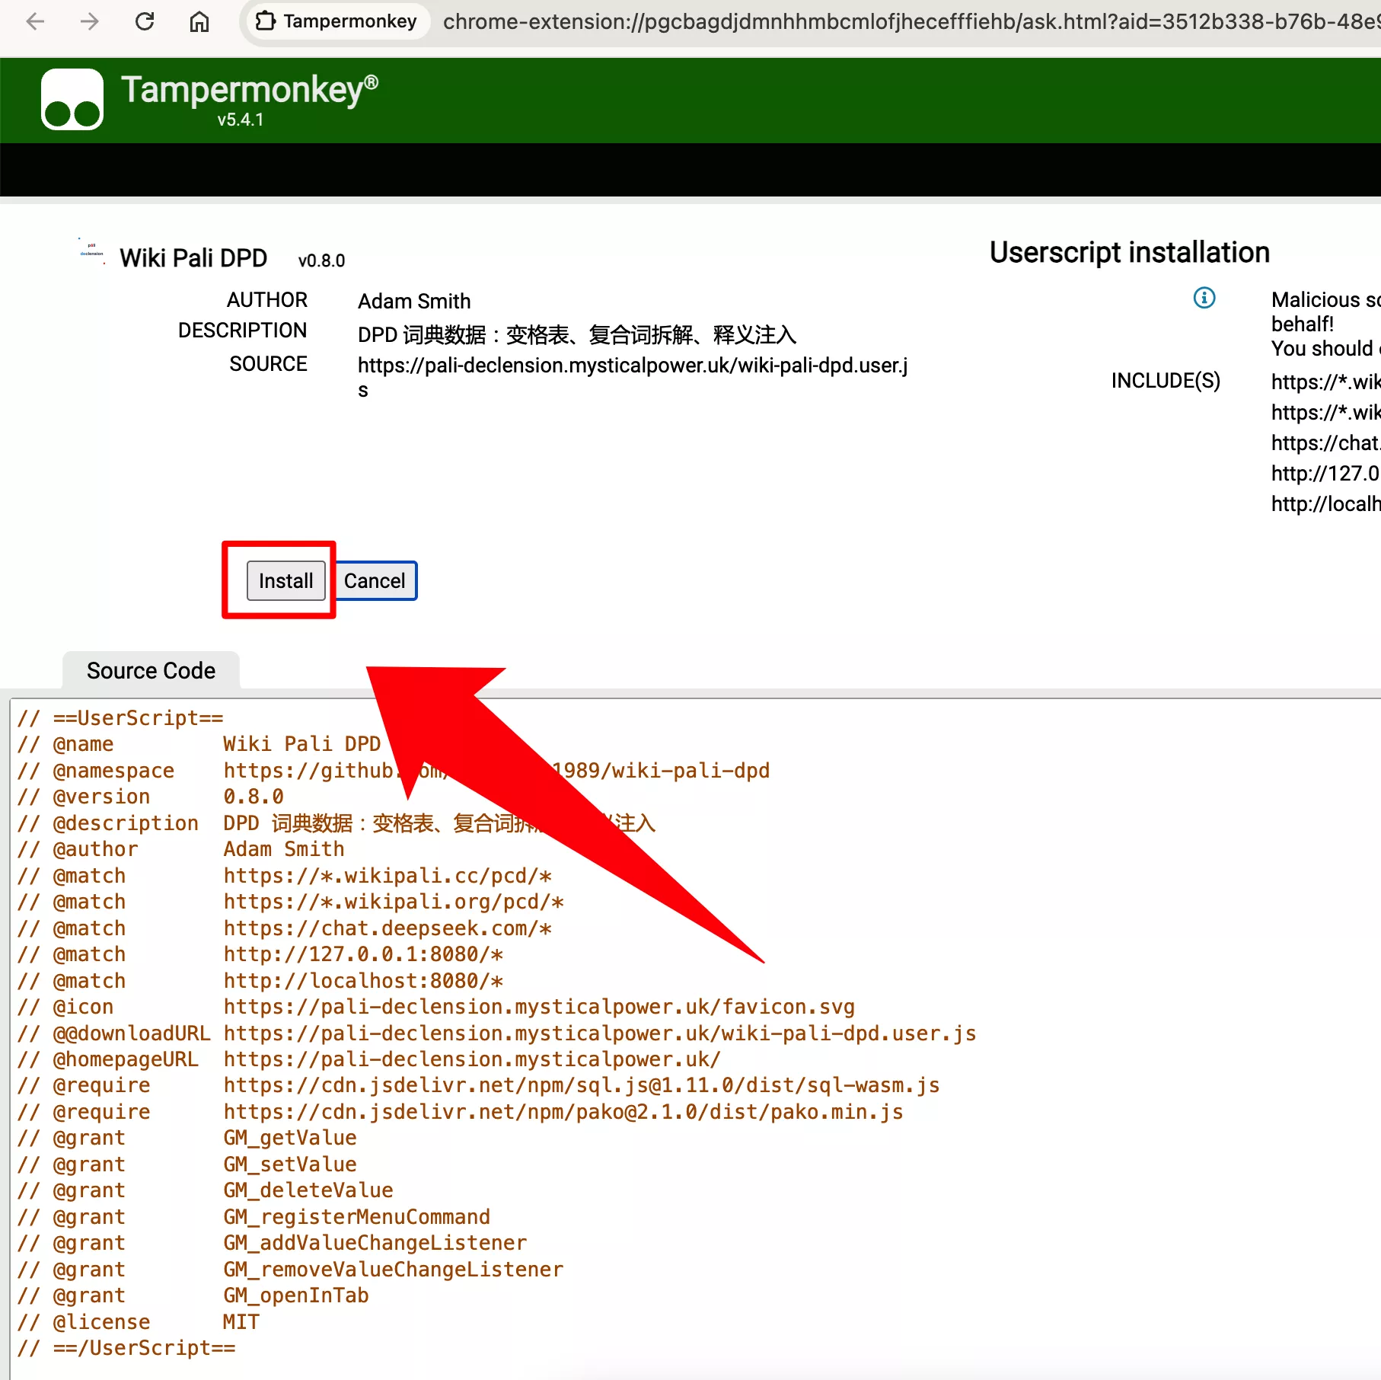Click the SOURCE URL of the userscript
1381x1380 pixels.
633,377
